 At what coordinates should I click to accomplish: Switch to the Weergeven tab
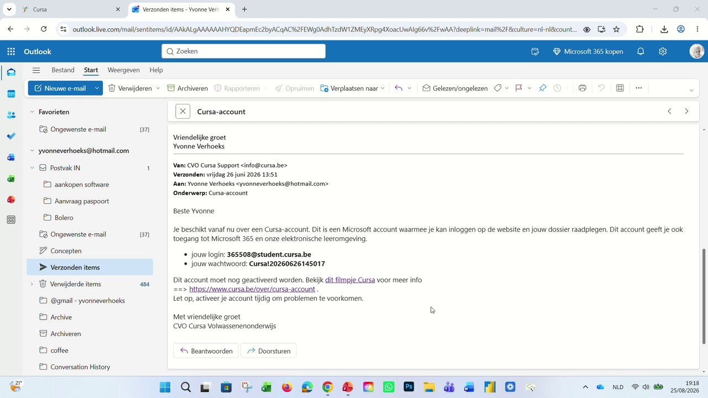(x=123, y=70)
